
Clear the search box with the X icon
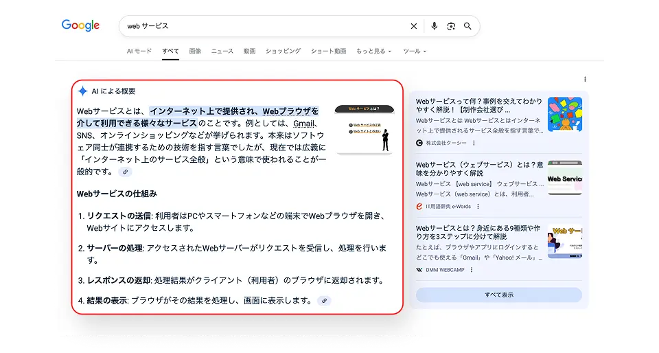tap(413, 26)
